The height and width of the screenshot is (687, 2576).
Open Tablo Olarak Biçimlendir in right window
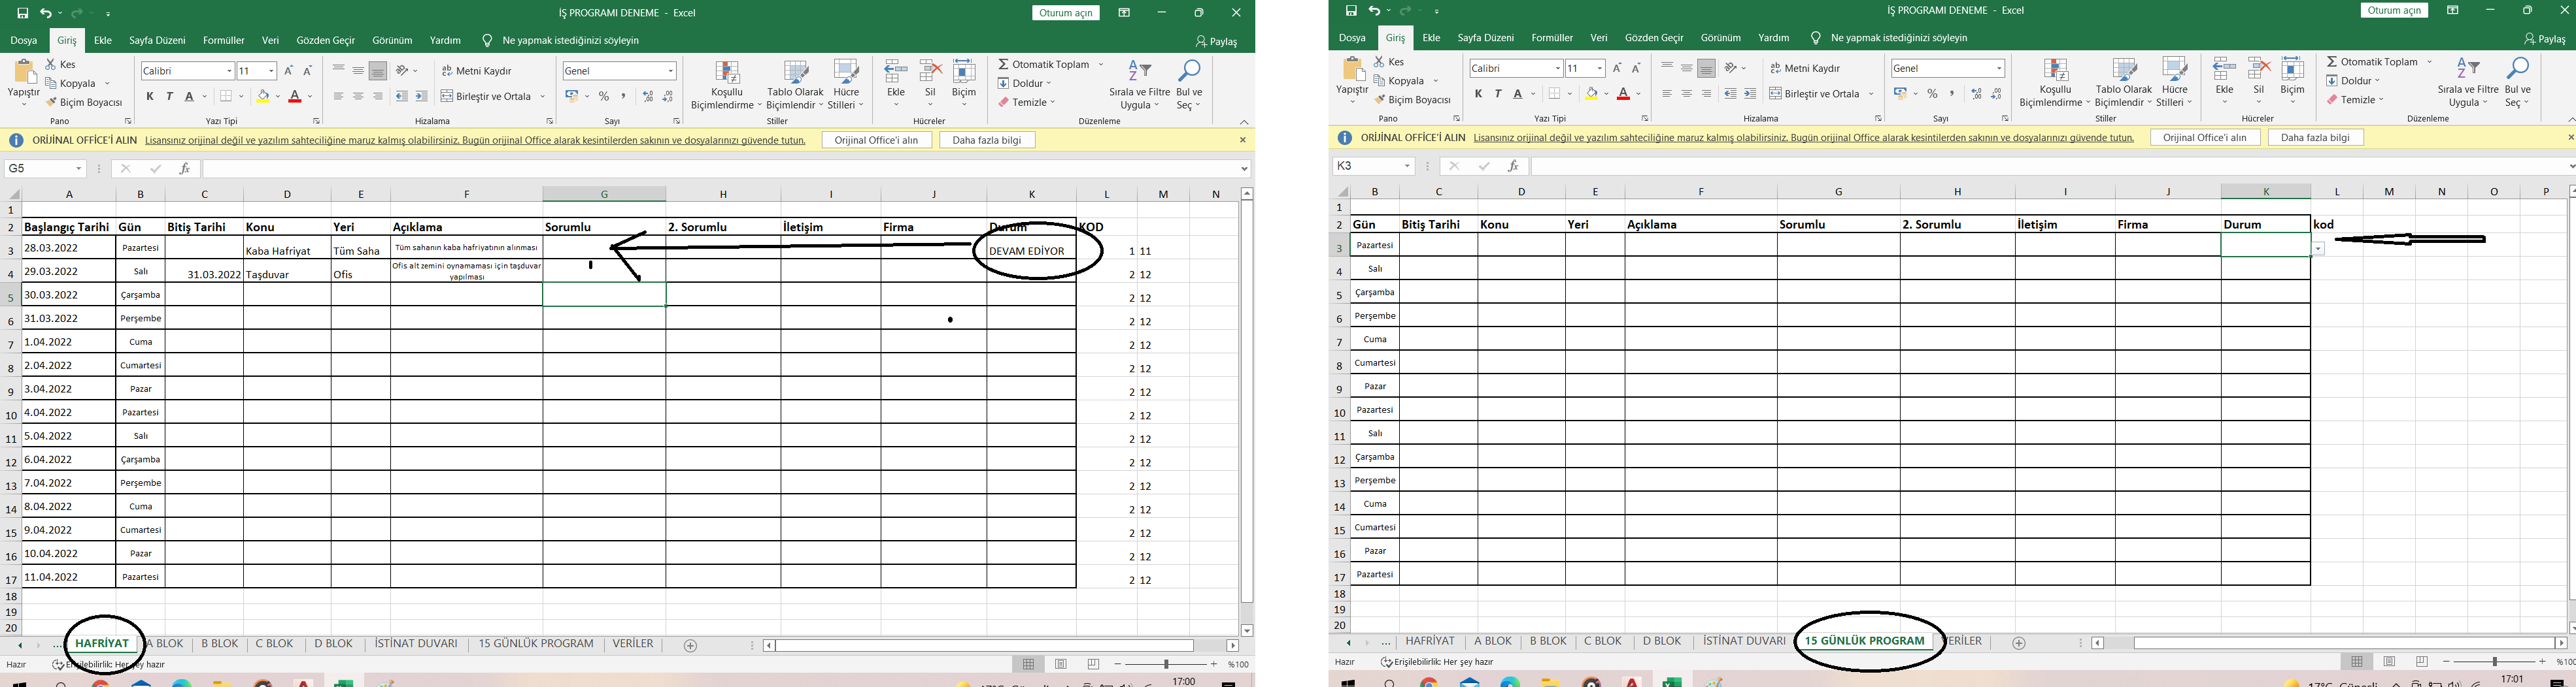tap(2123, 83)
